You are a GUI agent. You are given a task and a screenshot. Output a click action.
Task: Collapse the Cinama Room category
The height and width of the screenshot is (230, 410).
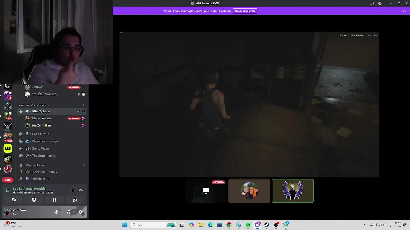33,165
